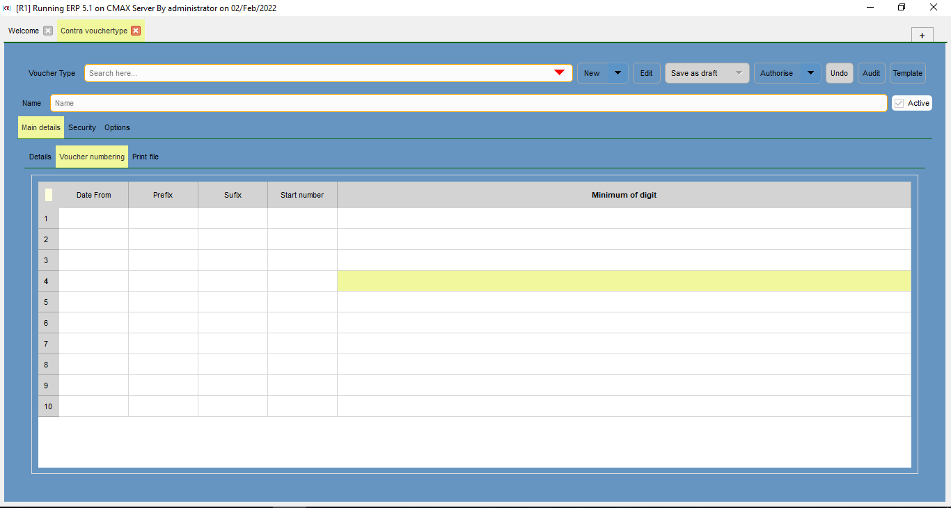
Task: Click the Sufix column header
Action: pyautogui.click(x=233, y=195)
